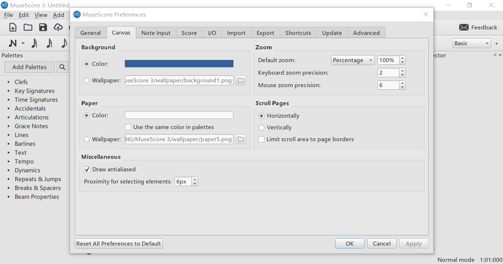This screenshot has width=503, height=264.
Task: Expand the Clefs palette
Action: point(9,82)
